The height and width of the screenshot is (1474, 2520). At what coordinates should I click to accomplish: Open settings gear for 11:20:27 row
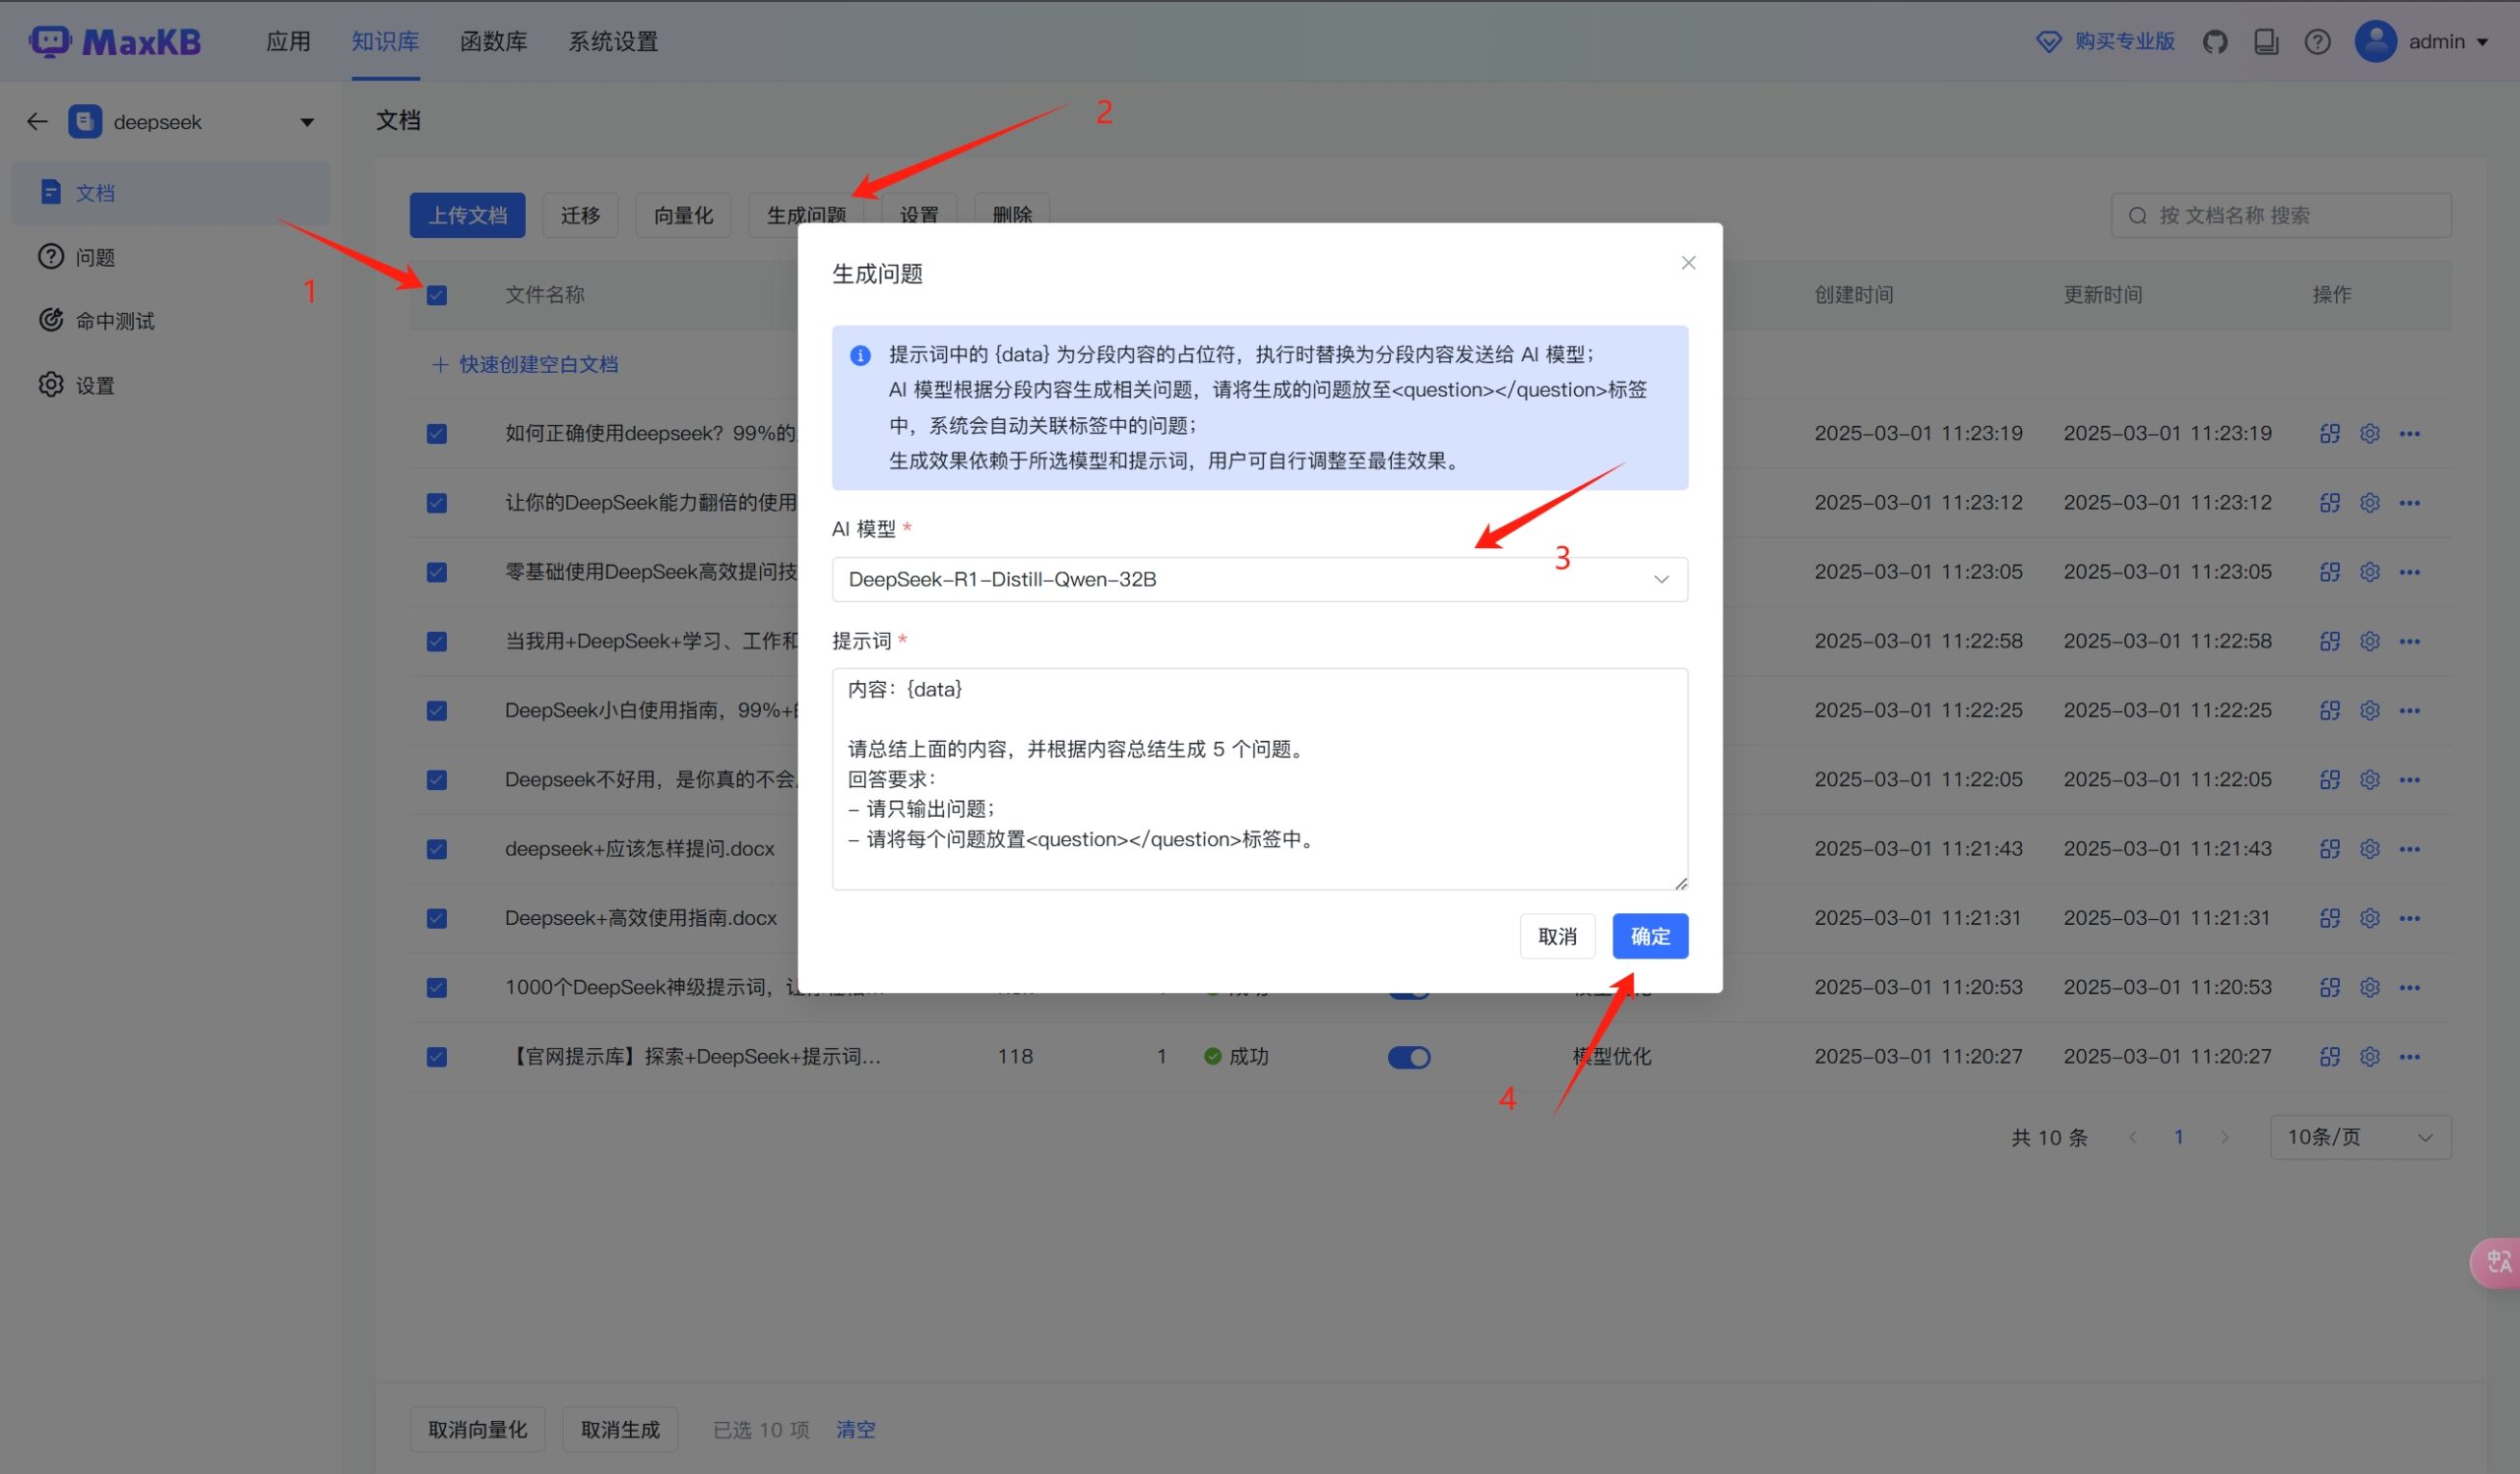[2369, 1057]
